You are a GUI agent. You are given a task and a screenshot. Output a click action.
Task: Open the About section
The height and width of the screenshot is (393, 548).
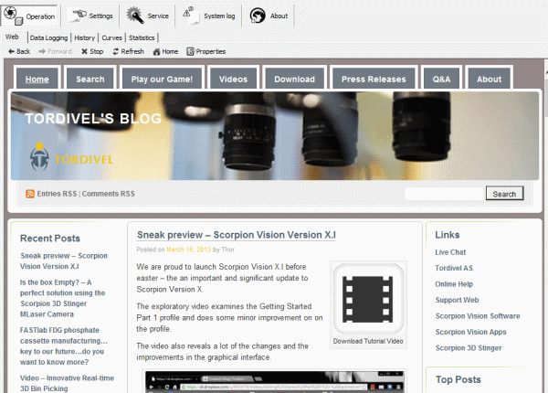click(x=269, y=16)
